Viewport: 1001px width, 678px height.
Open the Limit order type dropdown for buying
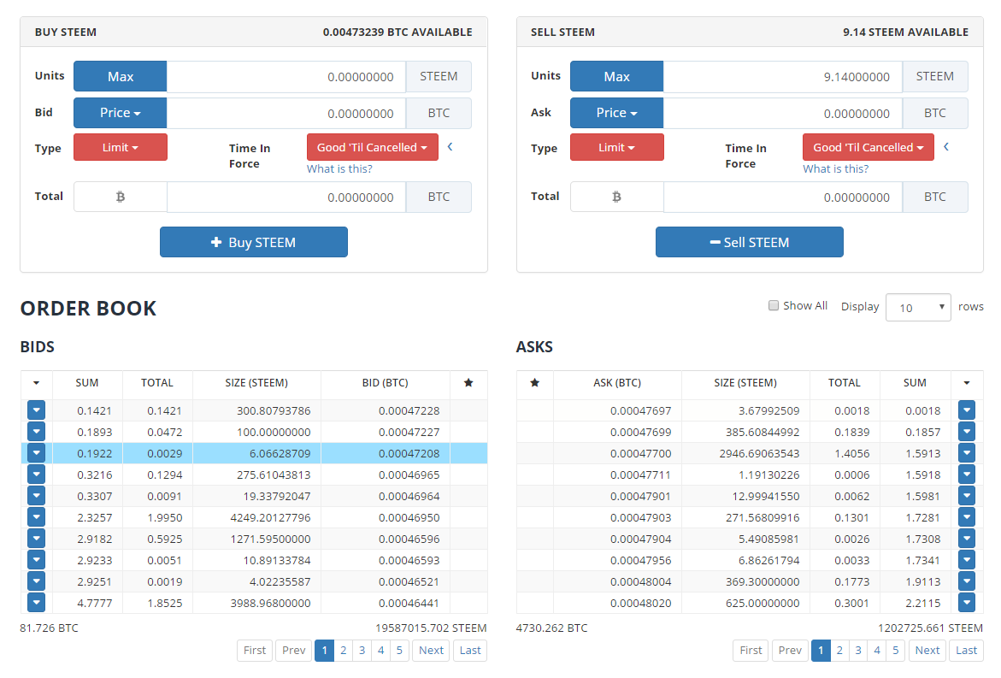coord(120,147)
